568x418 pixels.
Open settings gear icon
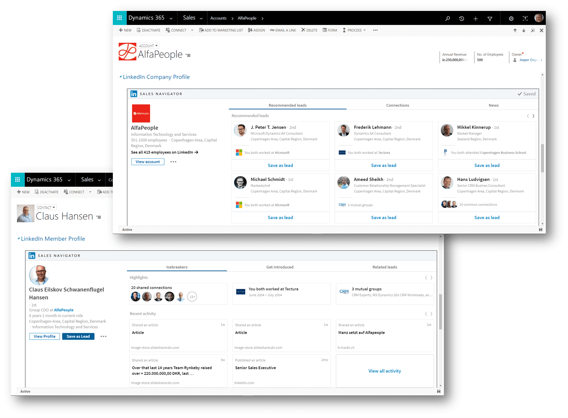pos(511,18)
